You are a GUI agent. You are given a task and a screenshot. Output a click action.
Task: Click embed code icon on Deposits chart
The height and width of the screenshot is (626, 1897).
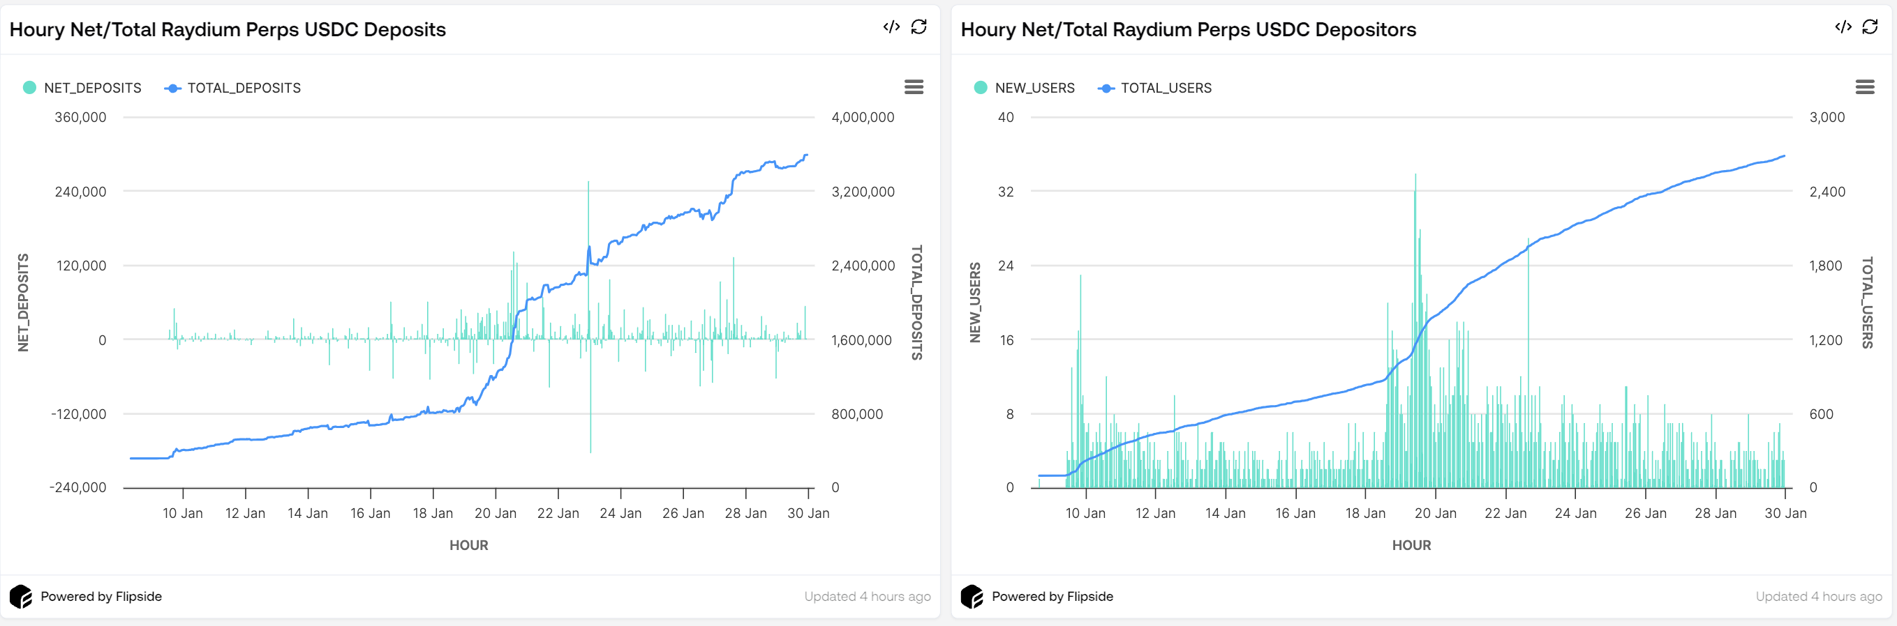891,27
